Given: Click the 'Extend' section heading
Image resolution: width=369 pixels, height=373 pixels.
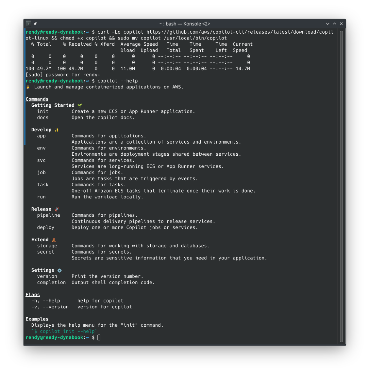Looking at the screenshot, I should (40, 240).
